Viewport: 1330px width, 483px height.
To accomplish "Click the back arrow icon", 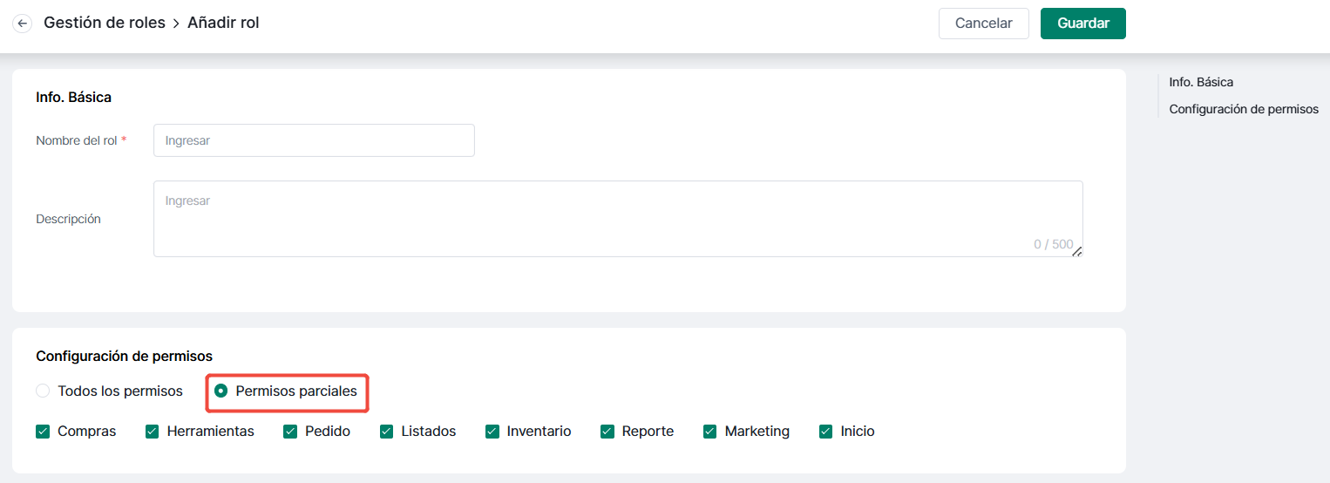I will (23, 24).
